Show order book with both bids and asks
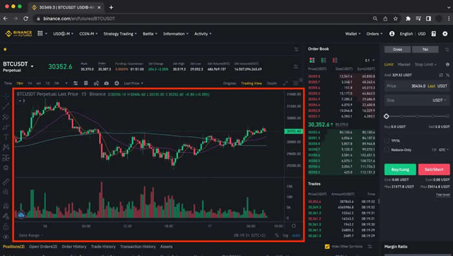Viewport: 453px width, 256px height. tap(312, 60)
